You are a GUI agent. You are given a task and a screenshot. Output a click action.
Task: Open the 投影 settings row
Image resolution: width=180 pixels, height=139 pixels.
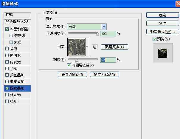click(17, 101)
